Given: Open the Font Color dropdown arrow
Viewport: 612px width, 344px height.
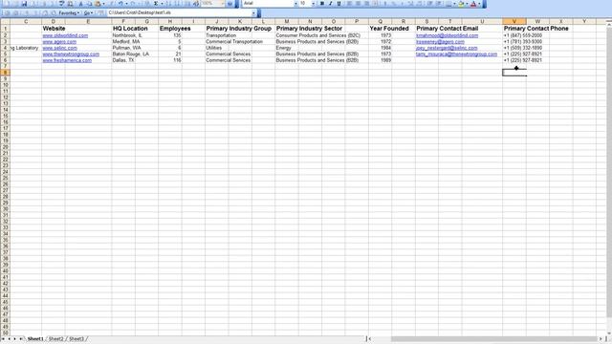Looking at the screenshot, I should [x=479, y=4].
